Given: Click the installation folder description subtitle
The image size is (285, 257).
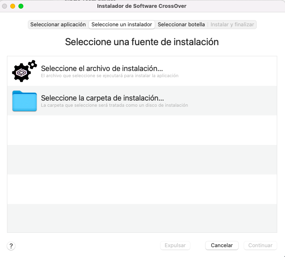Looking at the screenshot, I should (114, 106).
